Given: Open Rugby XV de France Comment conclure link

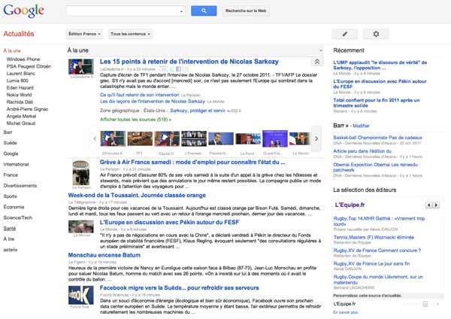Looking at the screenshot, I should pyautogui.click(x=377, y=251).
